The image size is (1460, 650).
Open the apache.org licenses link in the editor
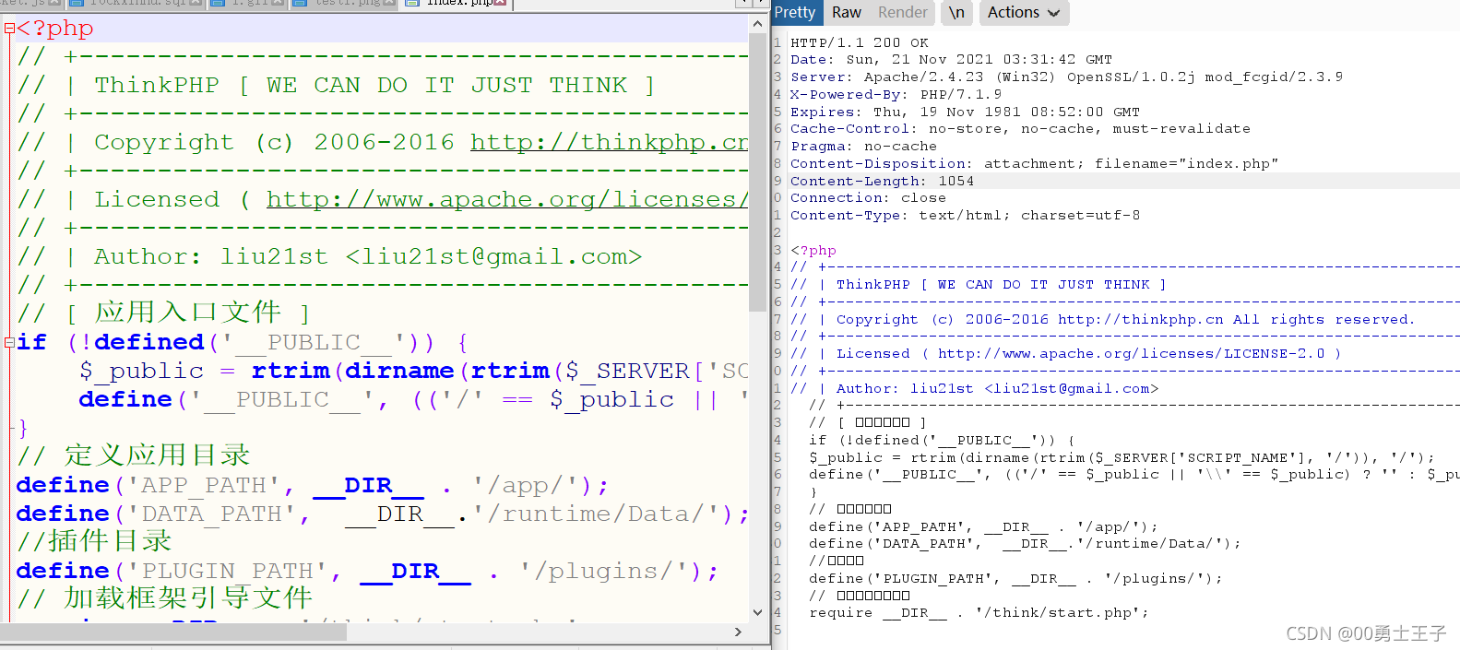[x=506, y=199]
